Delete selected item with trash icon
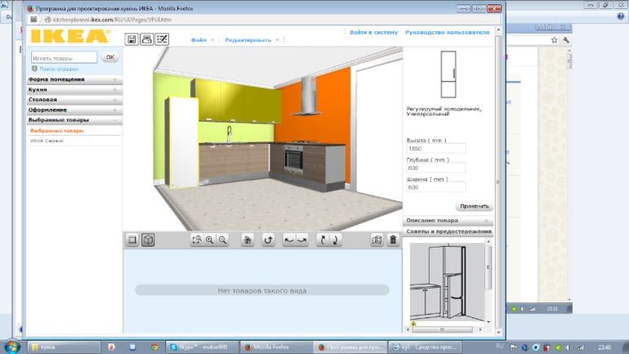 click(x=393, y=240)
